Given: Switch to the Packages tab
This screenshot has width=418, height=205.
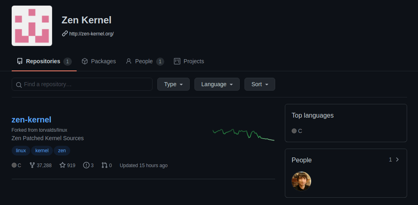Looking at the screenshot, I should click(98, 61).
